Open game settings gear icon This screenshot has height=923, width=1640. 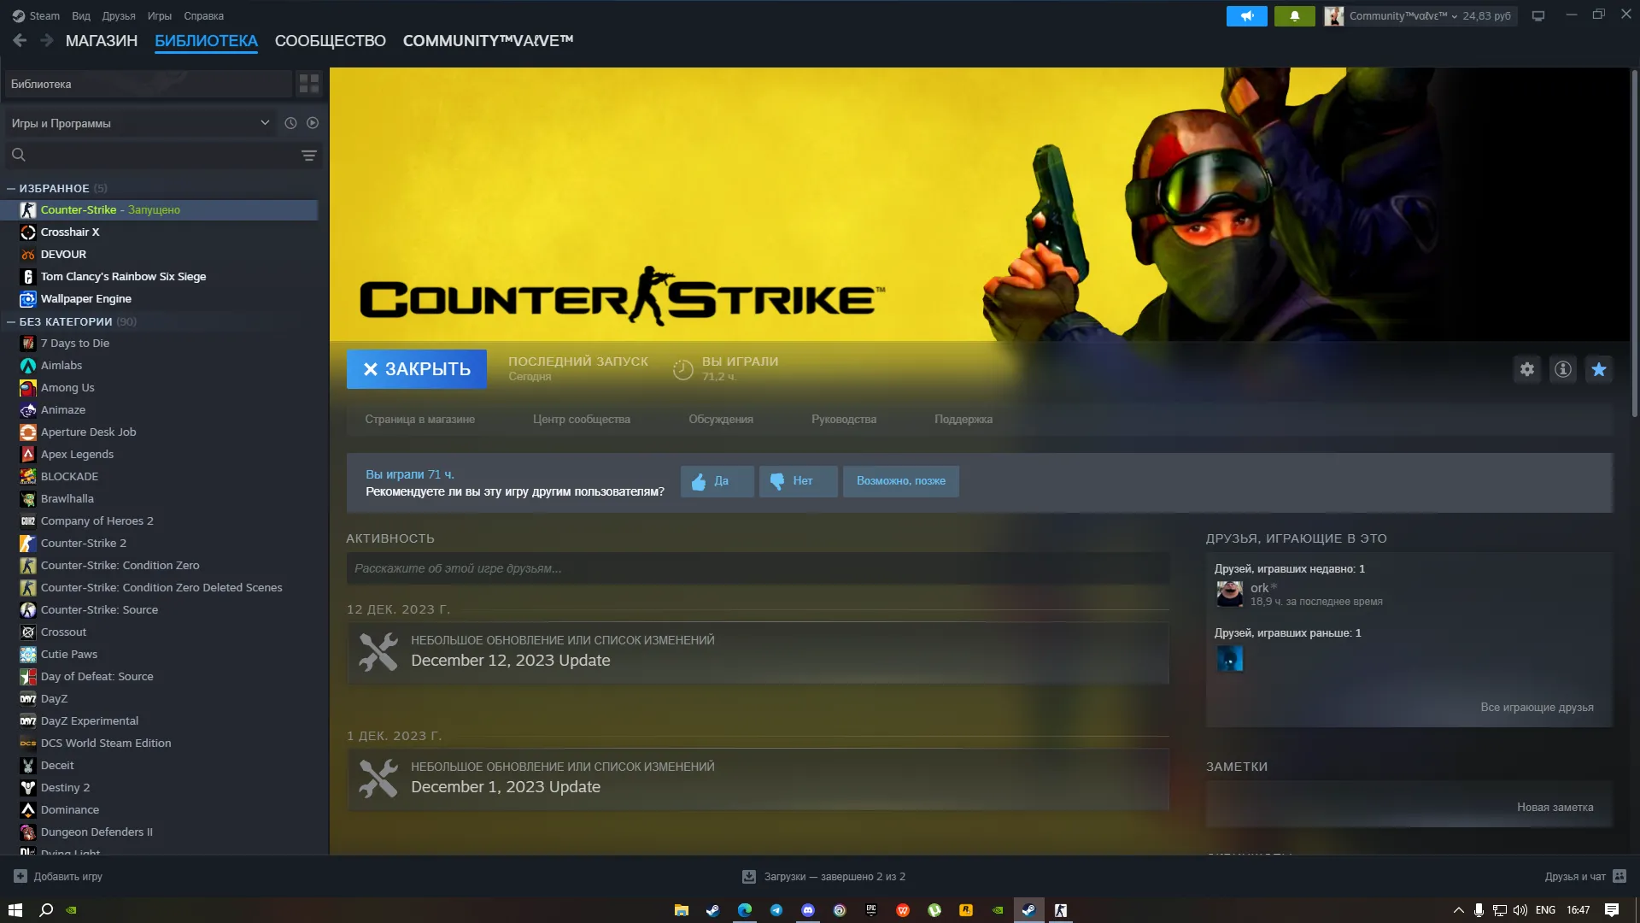click(x=1526, y=369)
